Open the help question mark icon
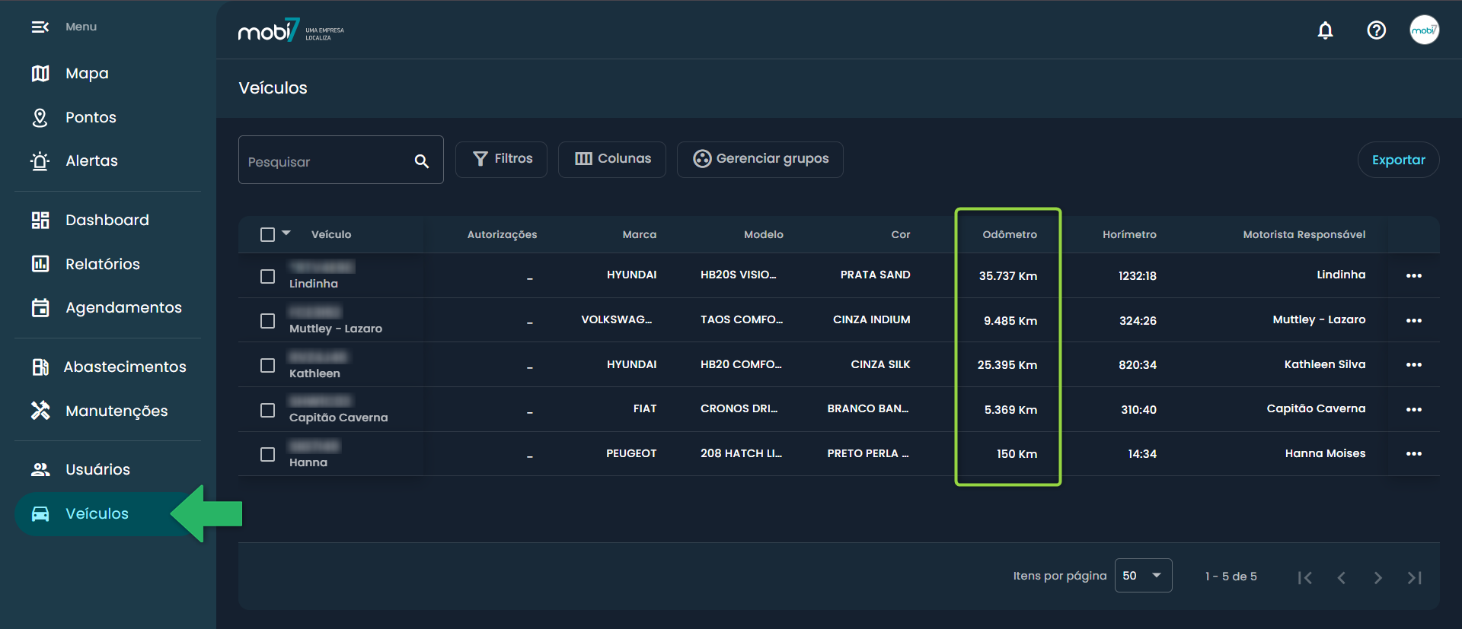This screenshot has height=629, width=1462. coord(1376,30)
